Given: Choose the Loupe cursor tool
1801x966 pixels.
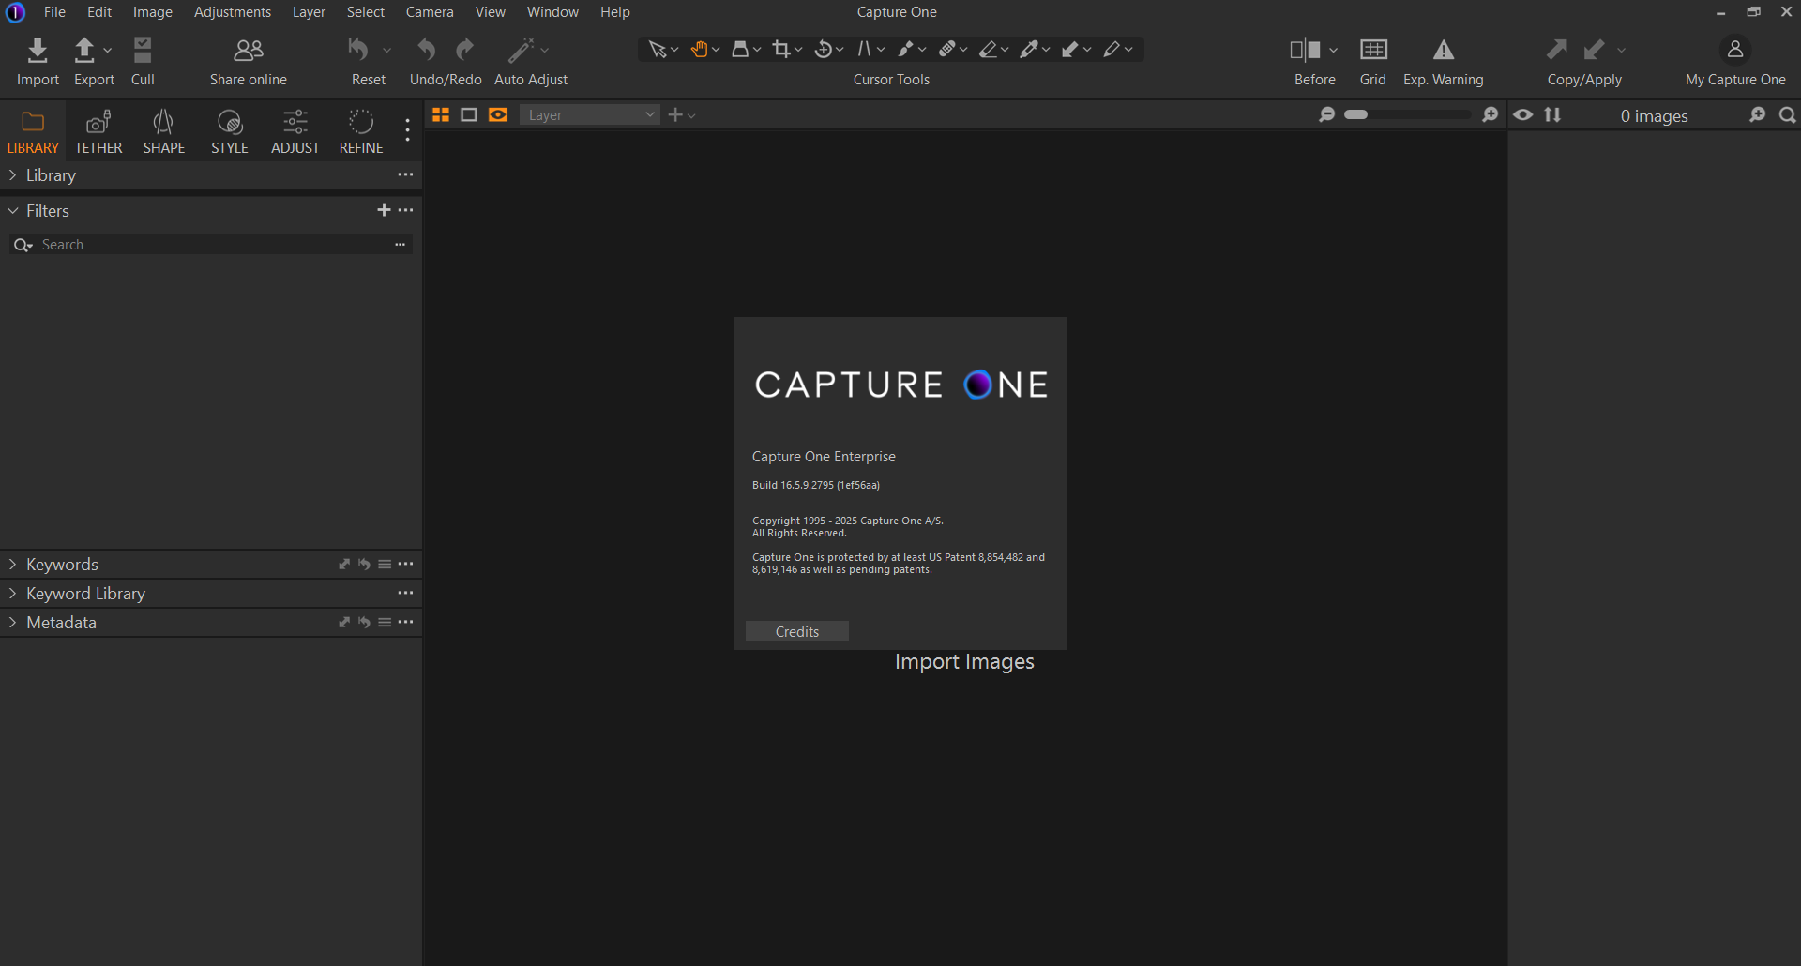Looking at the screenshot, I should point(740,50).
